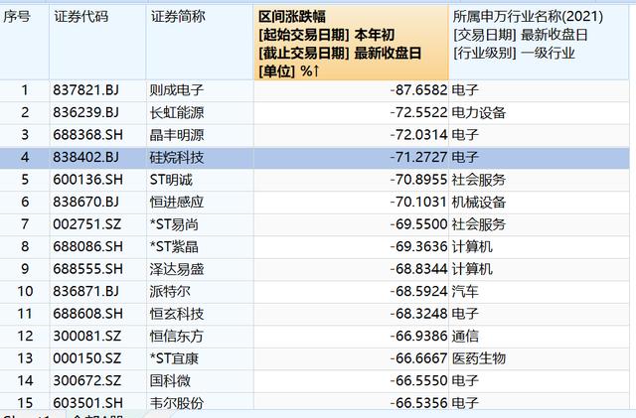The width and height of the screenshot is (636, 418).
Task: Click the stock name 硅烷科技
Action: point(177,157)
